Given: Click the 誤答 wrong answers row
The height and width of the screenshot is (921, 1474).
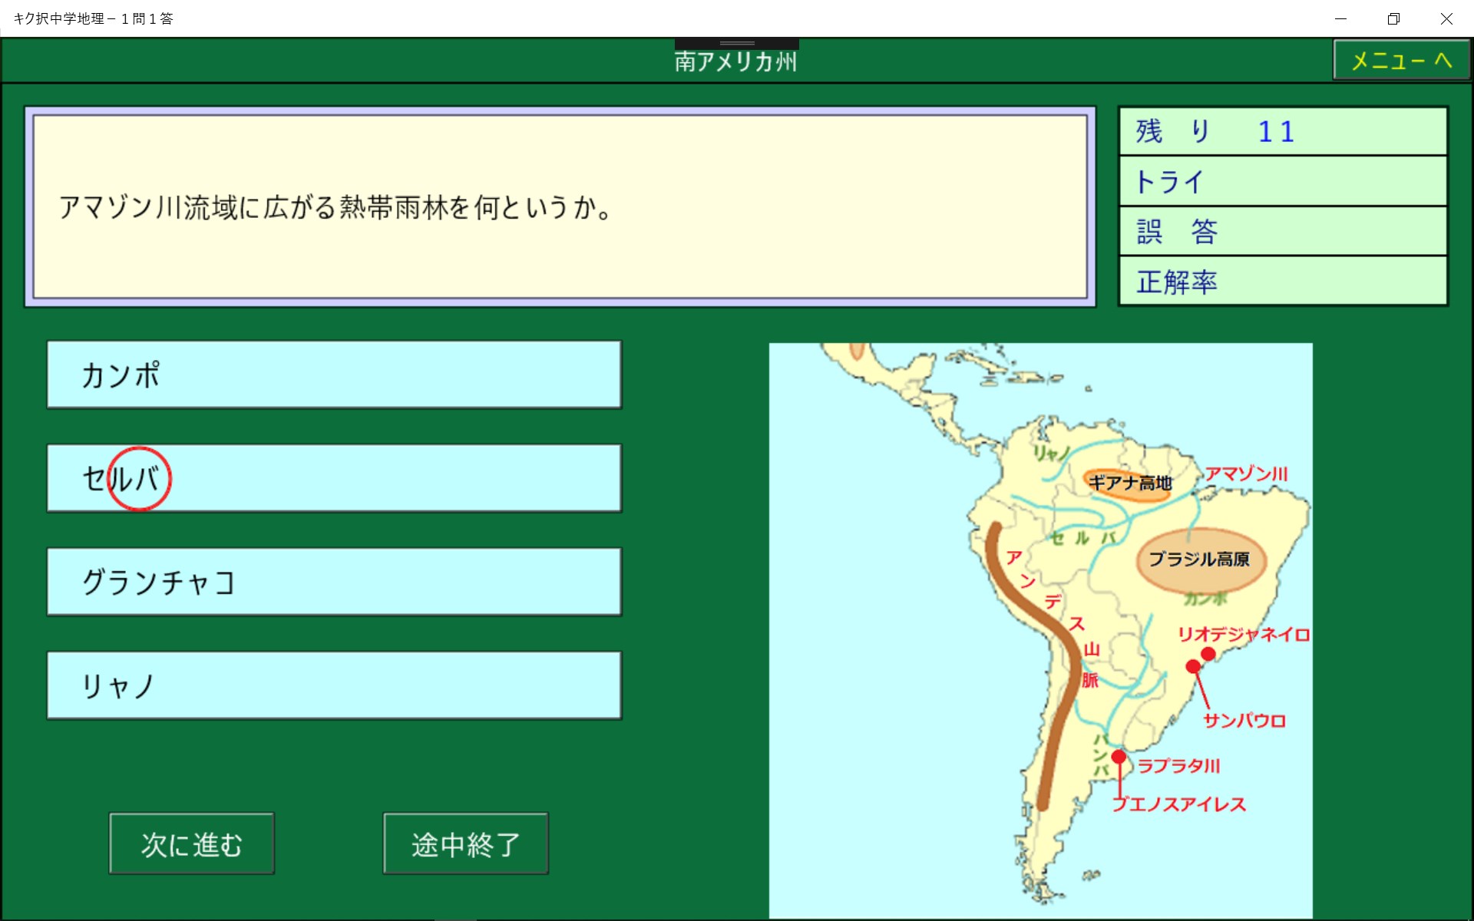Looking at the screenshot, I should tap(1283, 231).
